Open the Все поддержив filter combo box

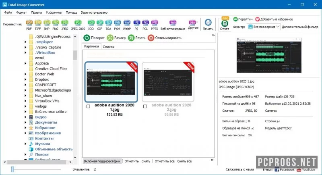[x=264, y=27]
